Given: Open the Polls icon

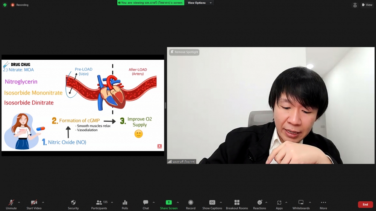Looking at the screenshot, I should (x=125, y=203).
